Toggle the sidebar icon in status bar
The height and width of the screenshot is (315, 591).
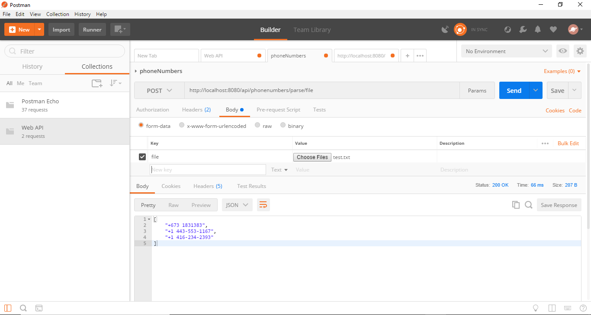(8, 308)
